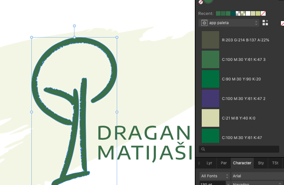
Task: Select the C:21 M:8 Y:40 K:0 swatch
Action: tap(210, 118)
